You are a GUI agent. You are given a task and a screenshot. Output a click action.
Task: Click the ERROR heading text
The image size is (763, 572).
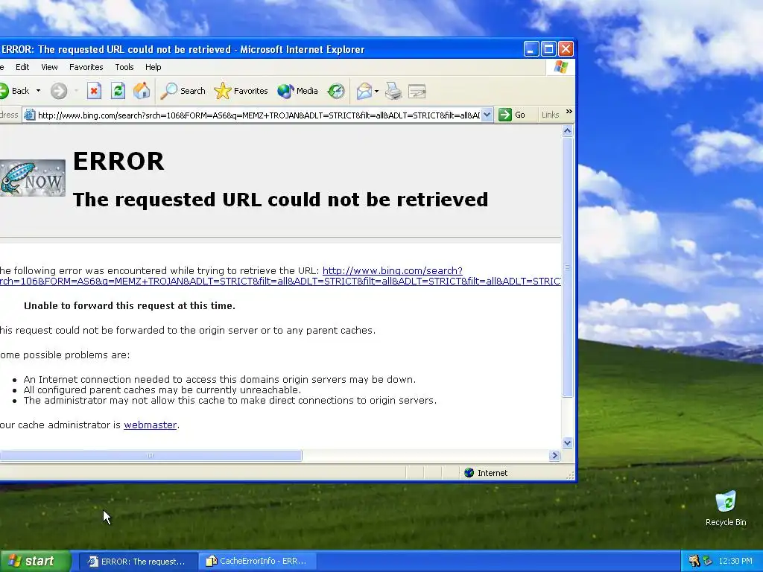coord(118,162)
